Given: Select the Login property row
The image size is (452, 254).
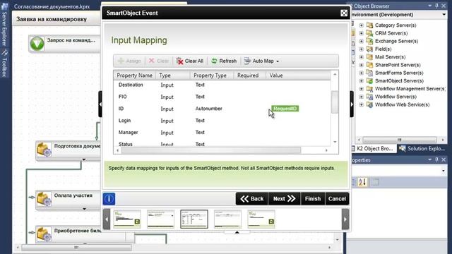Looking at the screenshot, I should 222,121.
